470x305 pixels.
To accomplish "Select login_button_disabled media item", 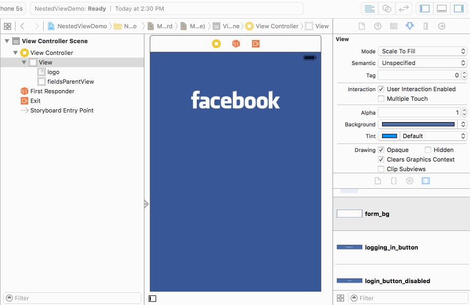I will (x=401, y=281).
